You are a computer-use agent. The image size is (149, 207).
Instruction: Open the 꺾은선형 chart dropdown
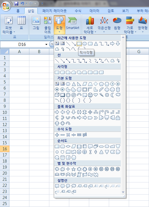(104, 25)
